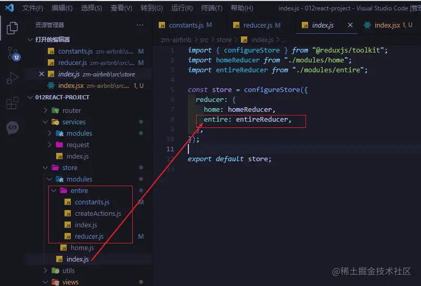
Task: Click the VS Code logo icon
Action: [x=9, y=8]
